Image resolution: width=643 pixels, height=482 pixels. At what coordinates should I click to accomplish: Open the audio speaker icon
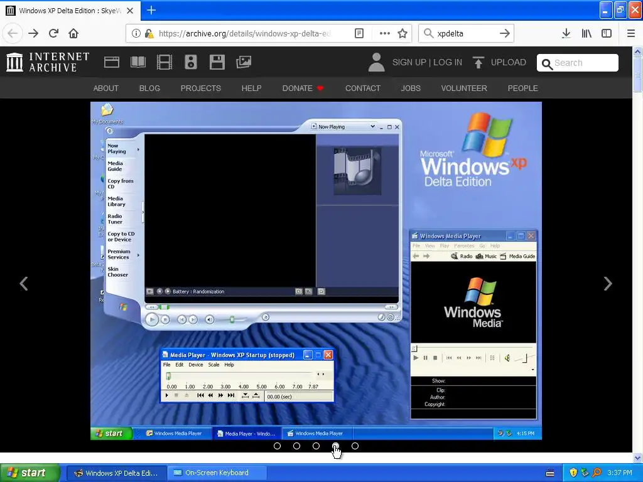(x=191, y=62)
